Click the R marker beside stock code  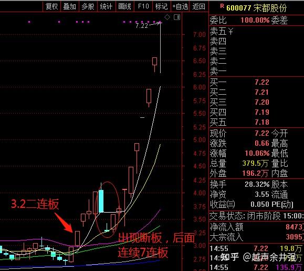tap(222, 6)
